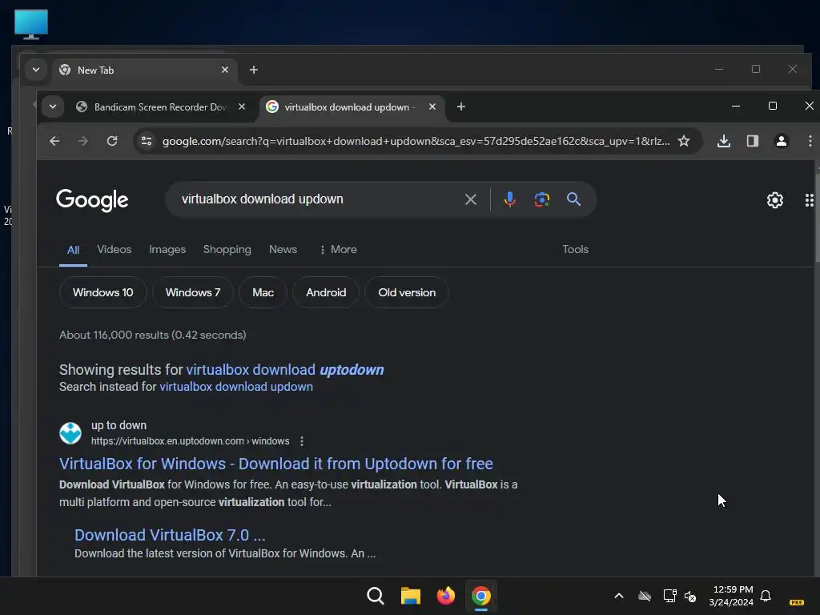
Task: Filter by Old version chip
Action: [407, 292]
